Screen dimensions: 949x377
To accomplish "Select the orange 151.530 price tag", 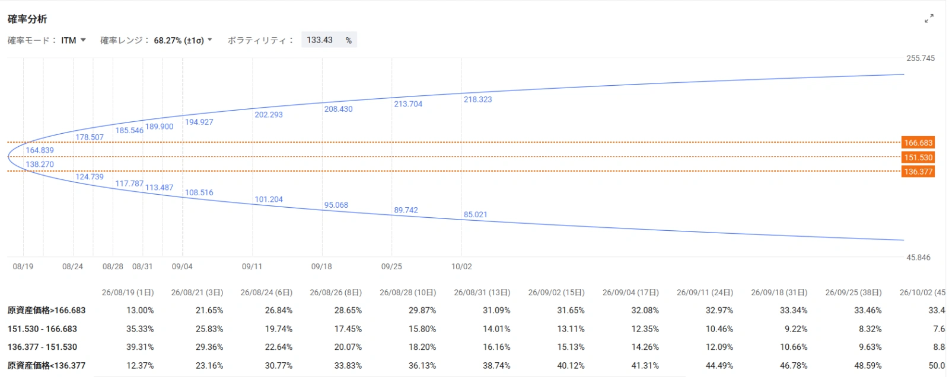I will [x=918, y=157].
